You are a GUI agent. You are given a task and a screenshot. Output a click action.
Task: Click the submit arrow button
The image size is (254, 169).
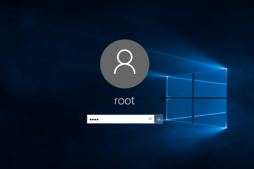point(158,120)
